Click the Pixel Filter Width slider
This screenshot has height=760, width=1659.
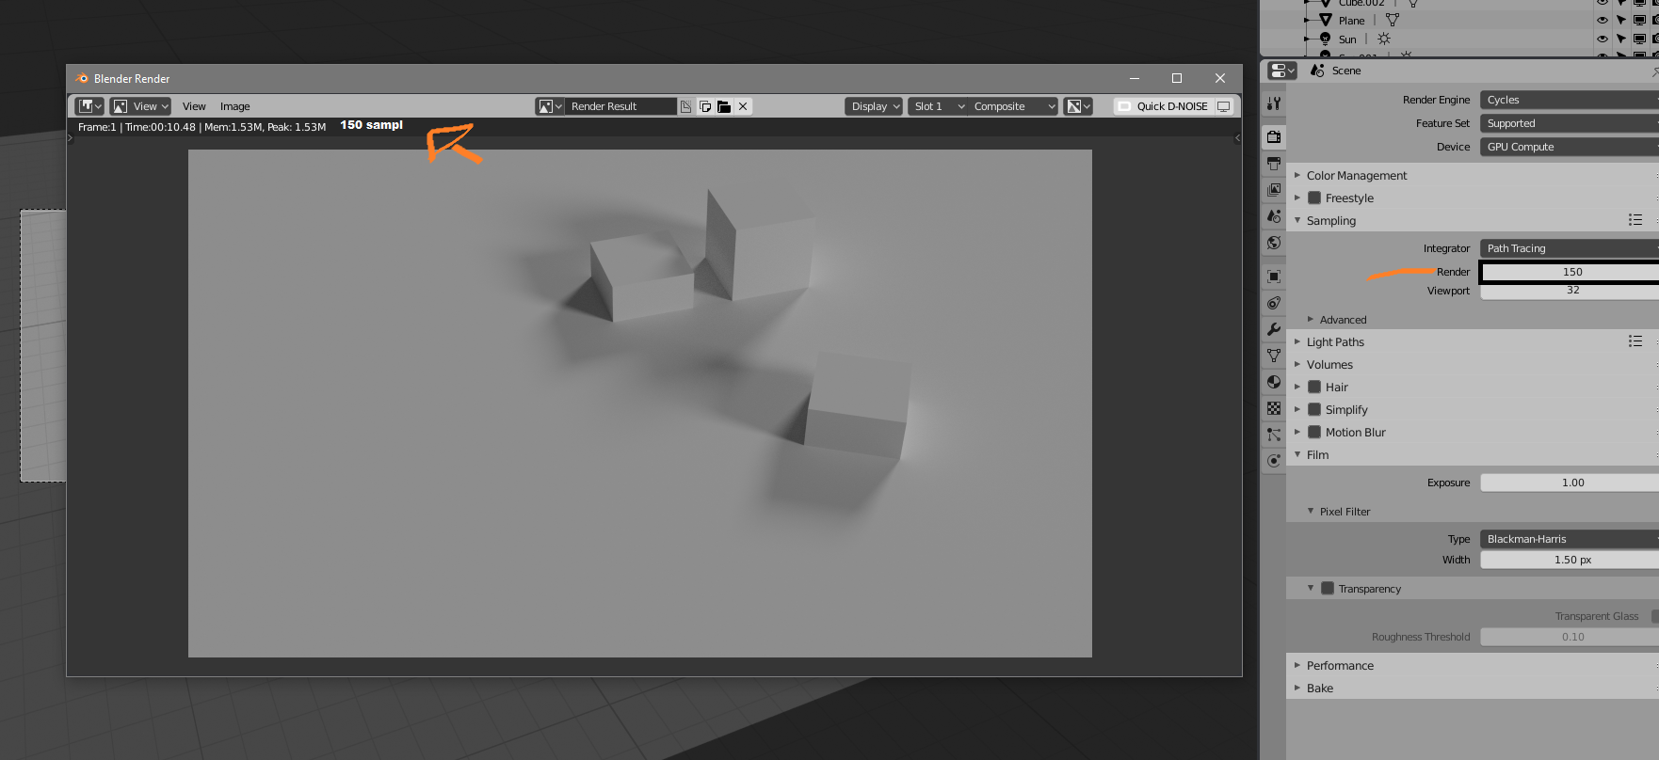1570,560
